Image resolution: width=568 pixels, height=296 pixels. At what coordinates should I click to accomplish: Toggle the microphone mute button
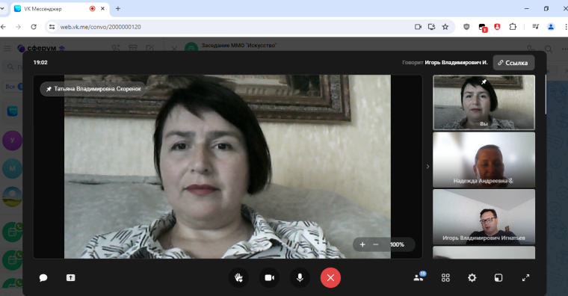point(300,278)
